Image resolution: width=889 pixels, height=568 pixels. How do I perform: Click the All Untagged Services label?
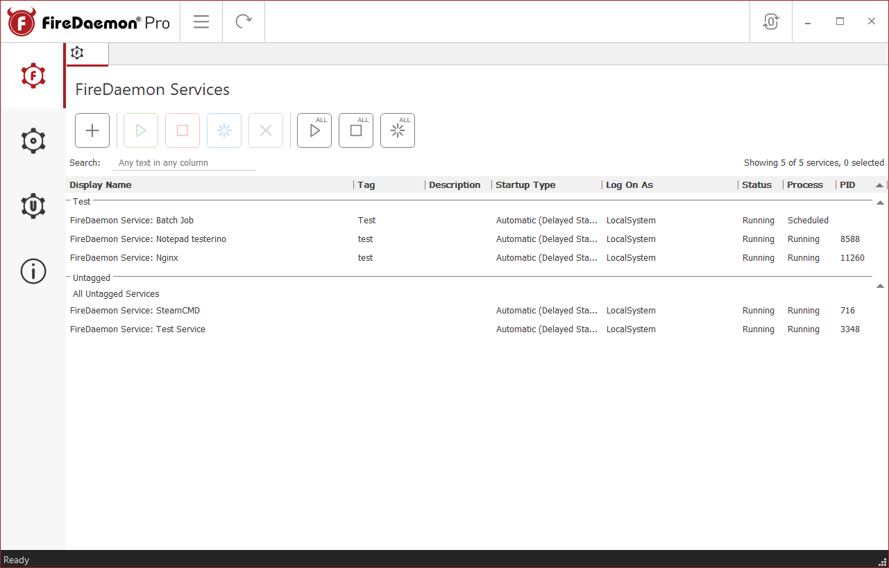coord(116,294)
